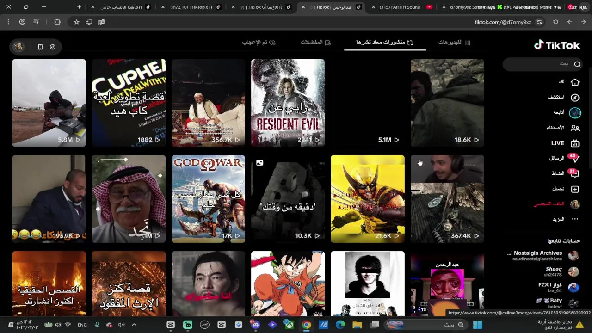Open Messages icon with 40 badge

pos(574,159)
